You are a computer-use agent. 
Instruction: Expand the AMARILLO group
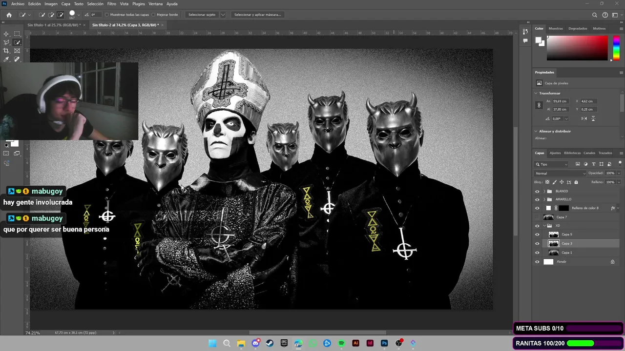[x=544, y=199]
